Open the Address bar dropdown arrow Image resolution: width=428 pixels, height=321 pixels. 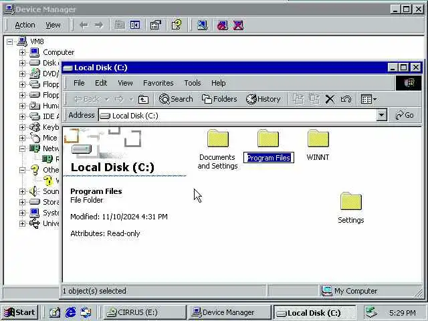[382, 115]
